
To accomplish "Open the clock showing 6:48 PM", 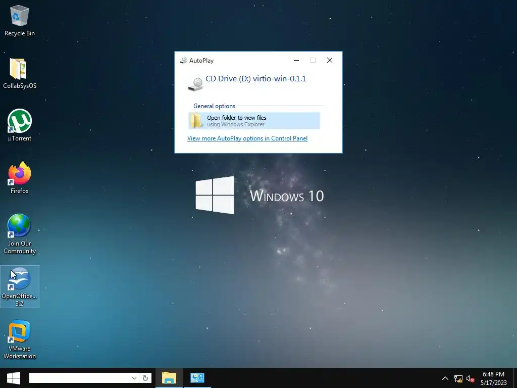I will click(493, 378).
